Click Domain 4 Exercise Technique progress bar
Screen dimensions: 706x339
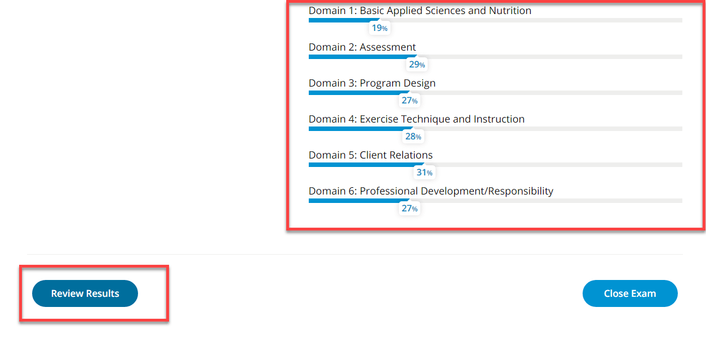tap(495, 129)
